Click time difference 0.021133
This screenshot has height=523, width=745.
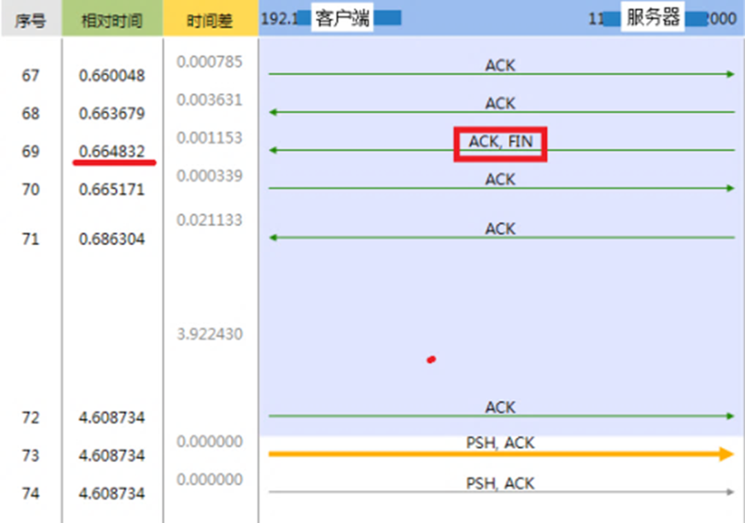(210, 220)
